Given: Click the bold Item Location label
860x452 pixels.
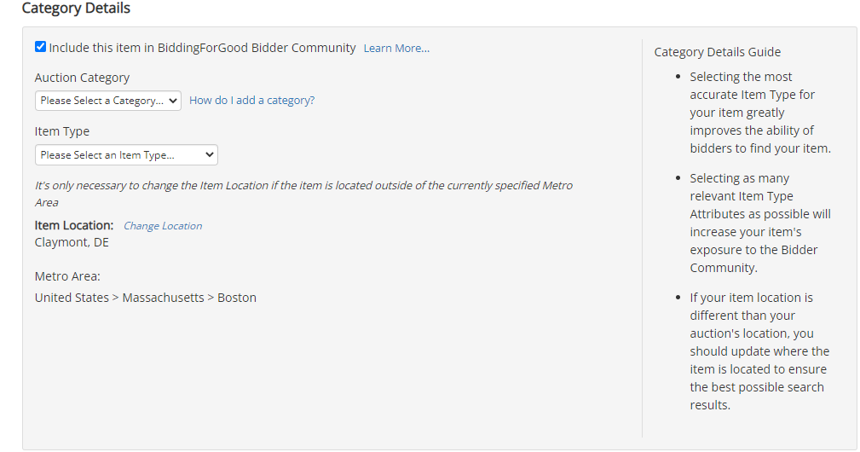Looking at the screenshot, I should (74, 225).
